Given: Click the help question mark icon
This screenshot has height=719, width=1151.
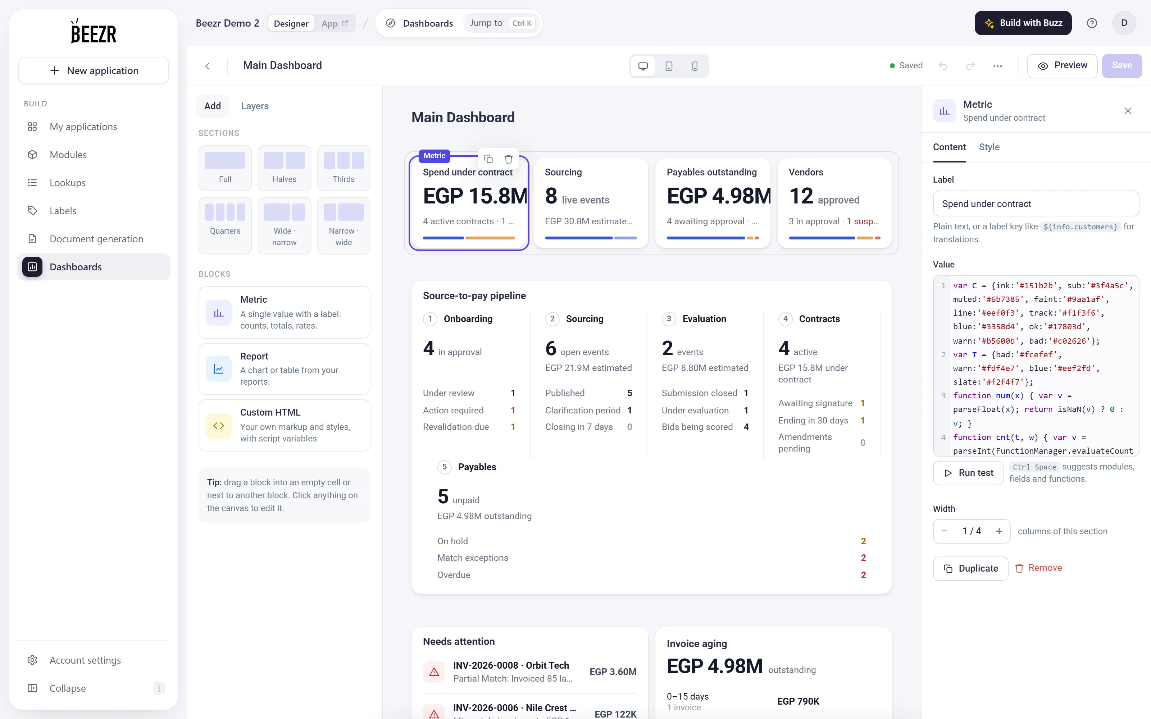Looking at the screenshot, I should click(x=1092, y=23).
